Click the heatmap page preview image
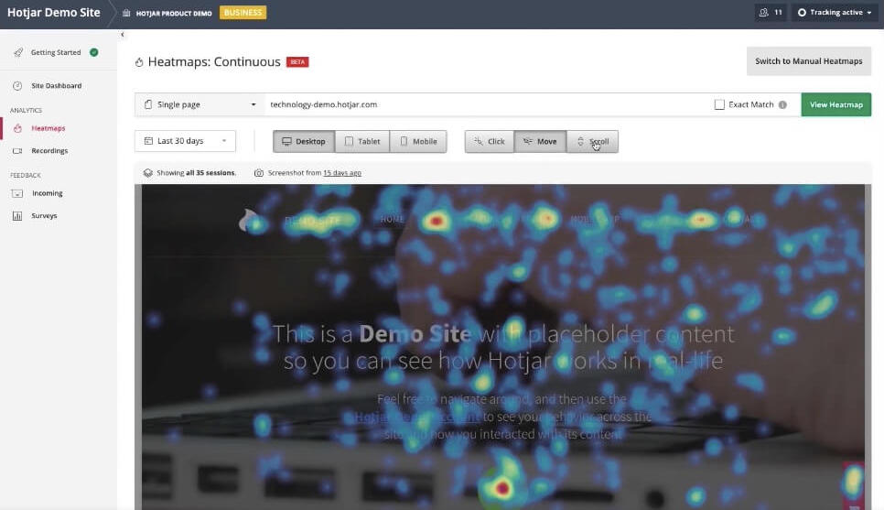Screen dimensions: 884x510 [503, 347]
